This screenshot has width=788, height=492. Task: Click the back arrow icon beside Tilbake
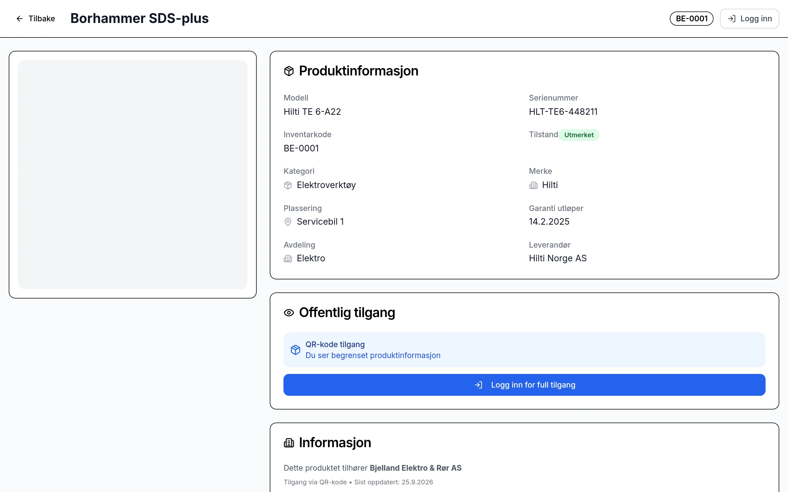point(19,19)
